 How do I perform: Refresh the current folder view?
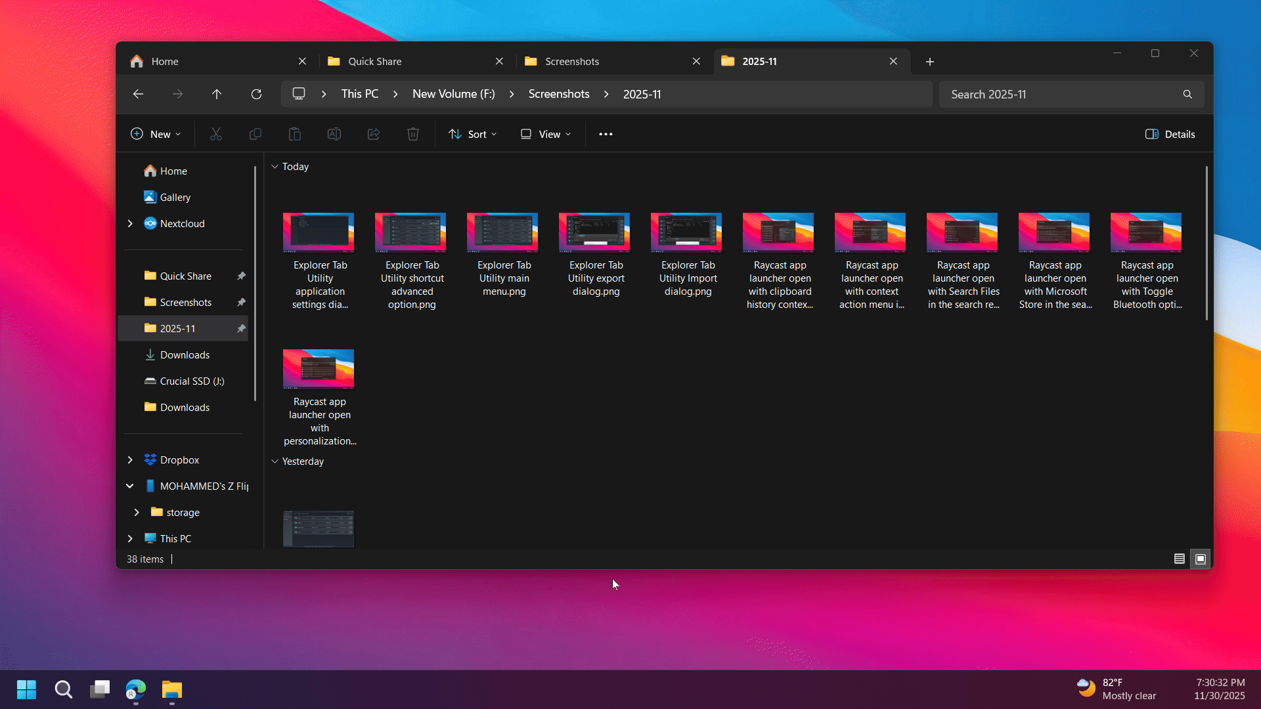tap(256, 94)
